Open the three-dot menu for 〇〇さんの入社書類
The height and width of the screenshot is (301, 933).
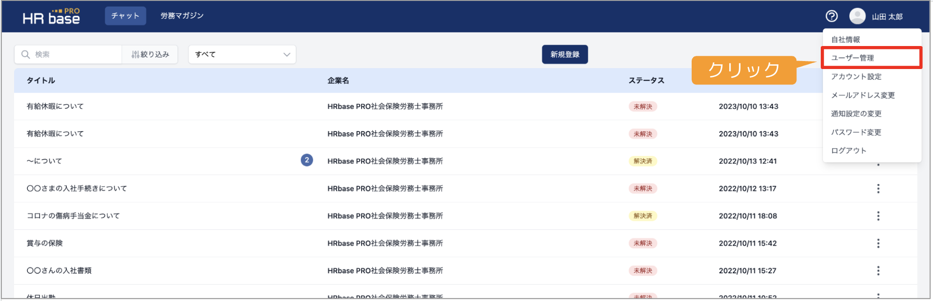(878, 271)
